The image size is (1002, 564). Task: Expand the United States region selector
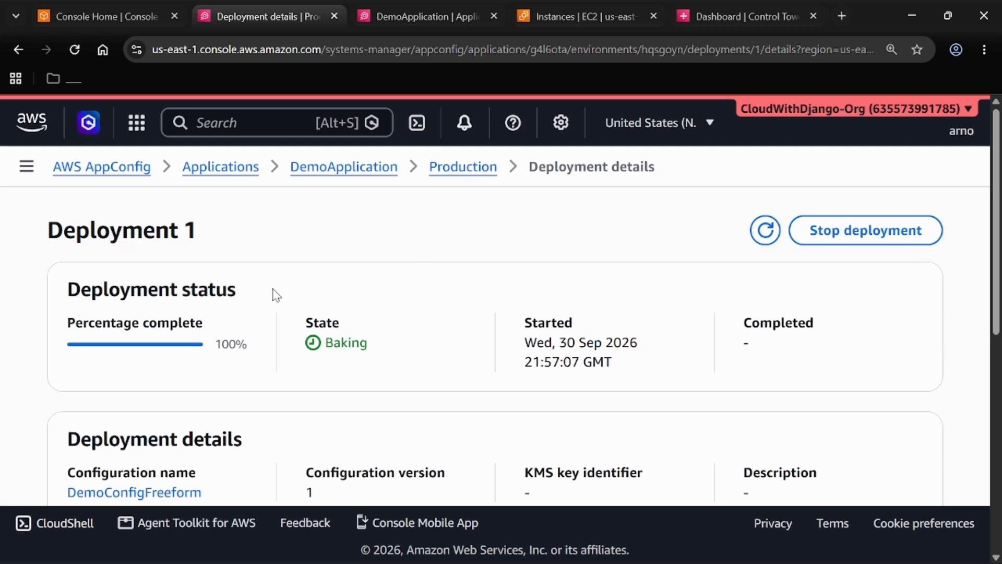(x=659, y=123)
